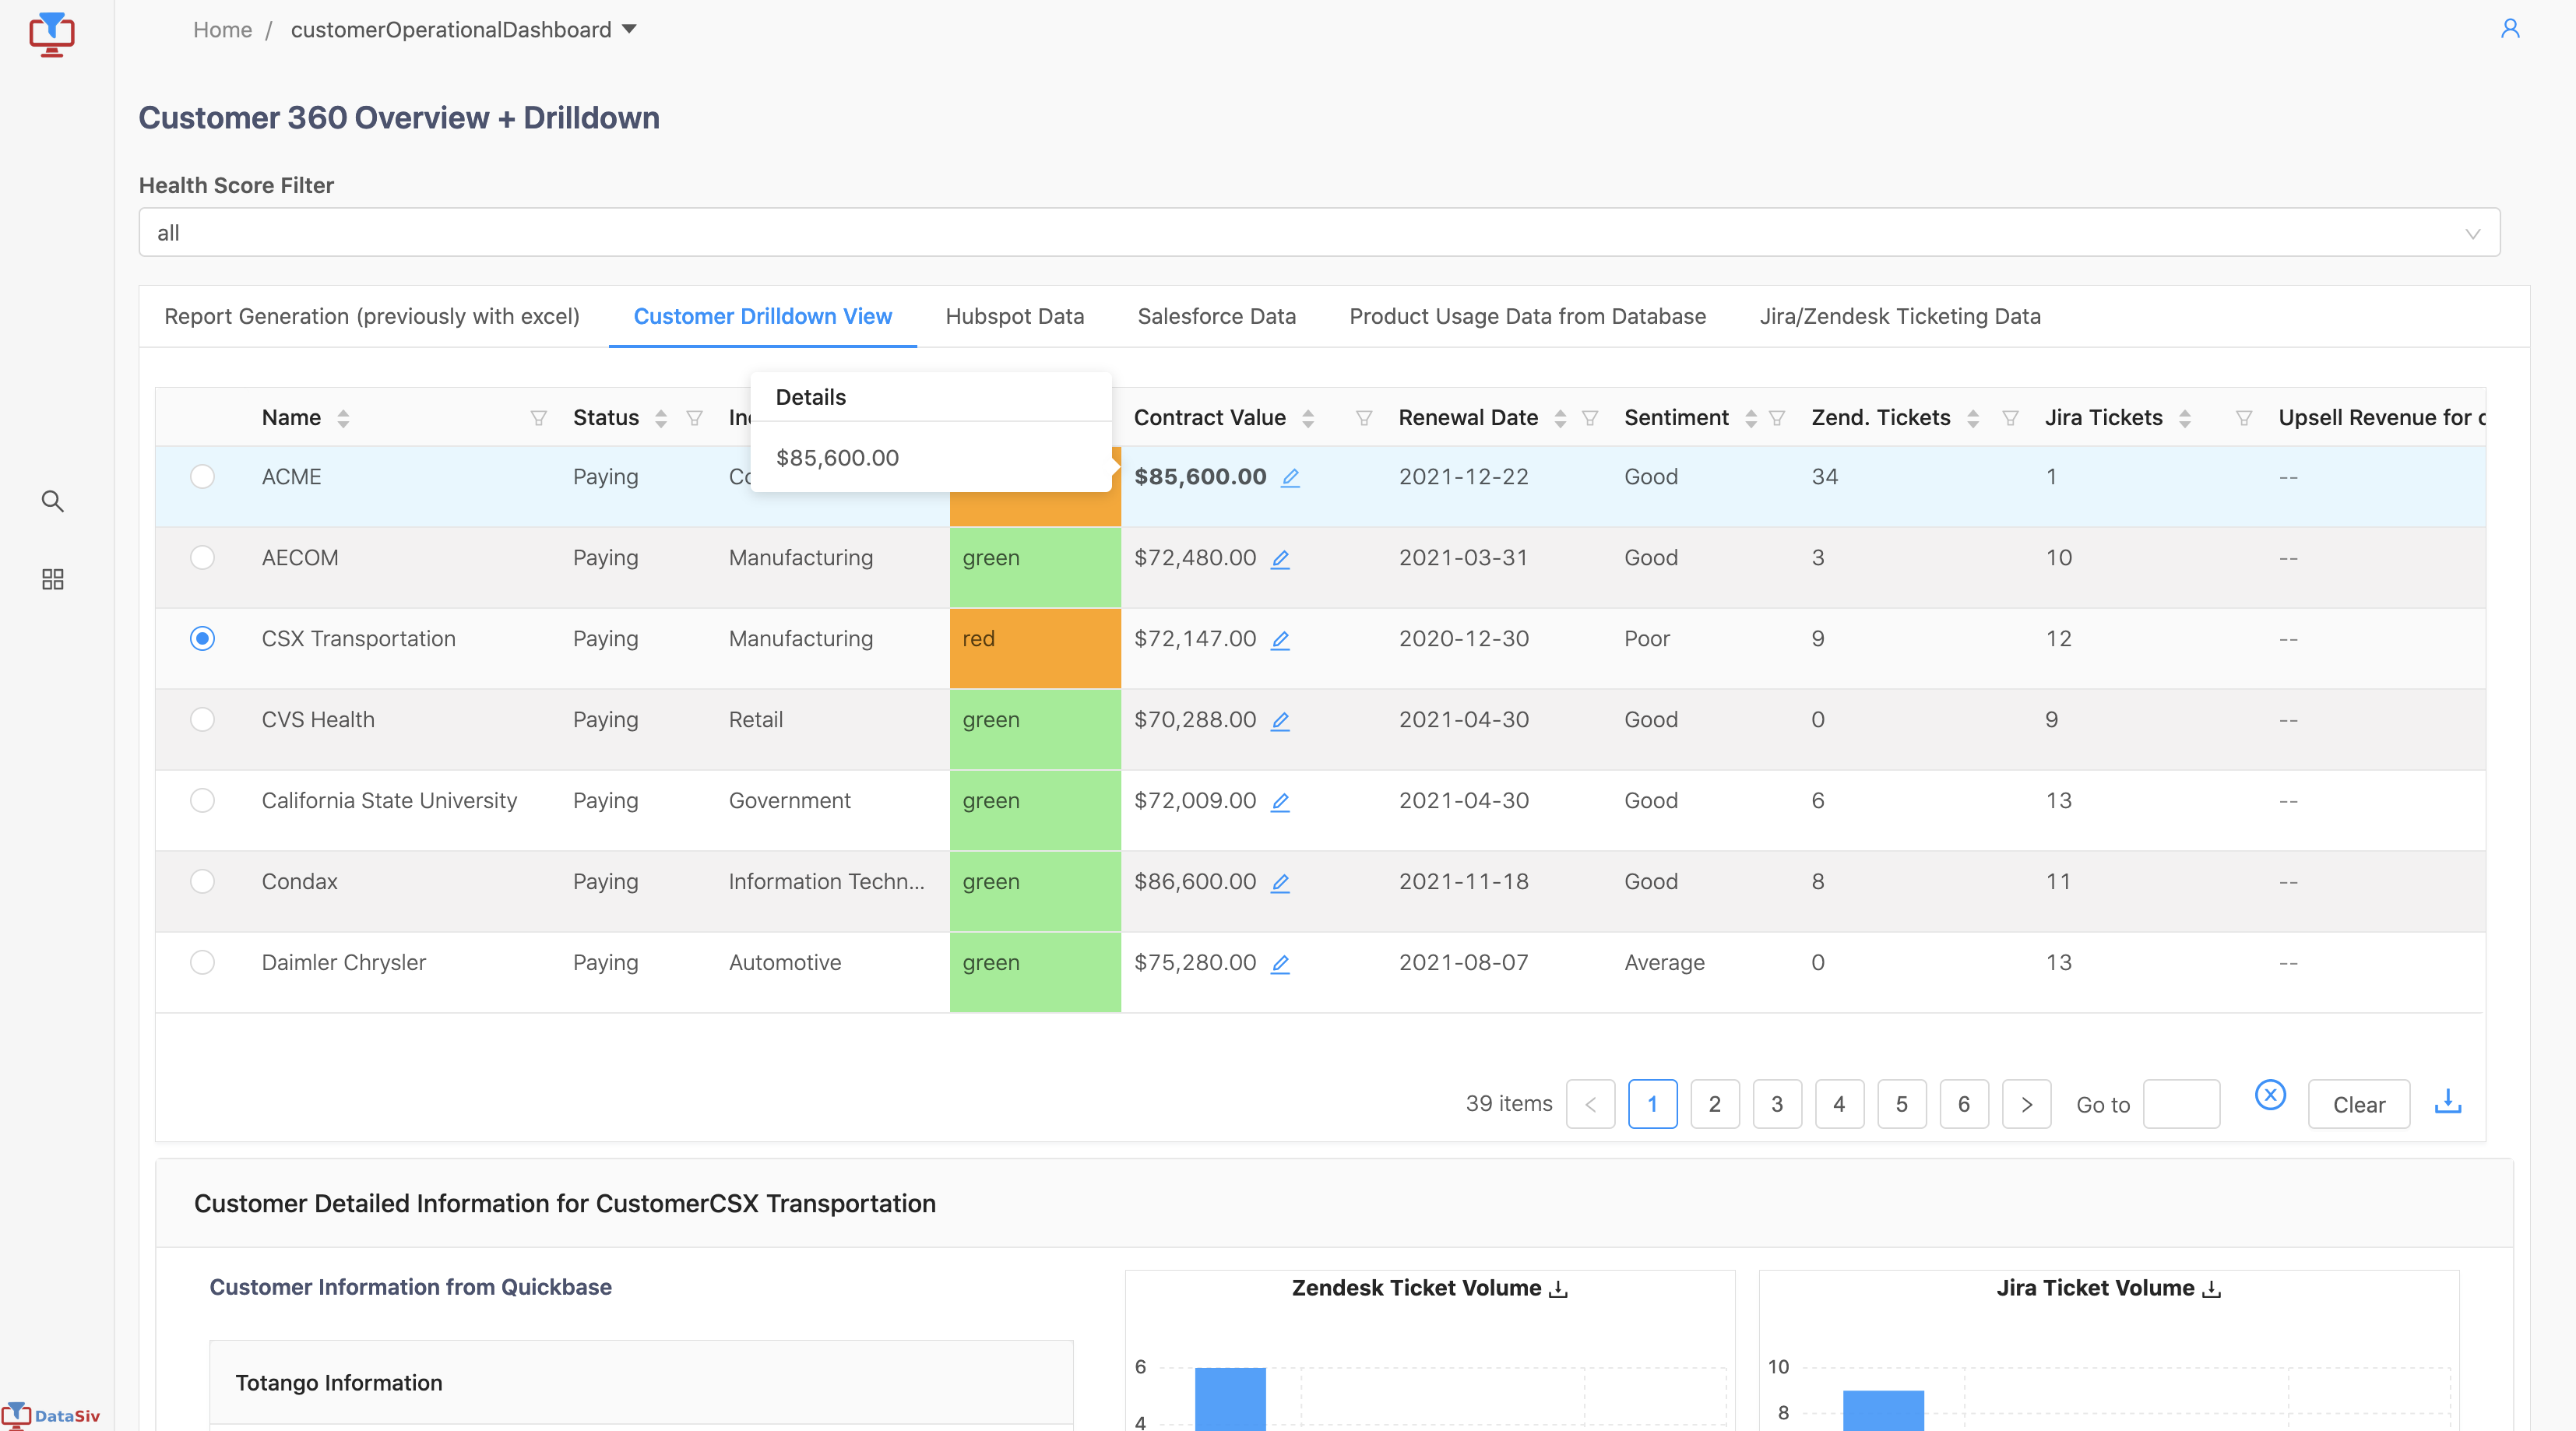Open the Health Score Filter dropdown

1319,233
